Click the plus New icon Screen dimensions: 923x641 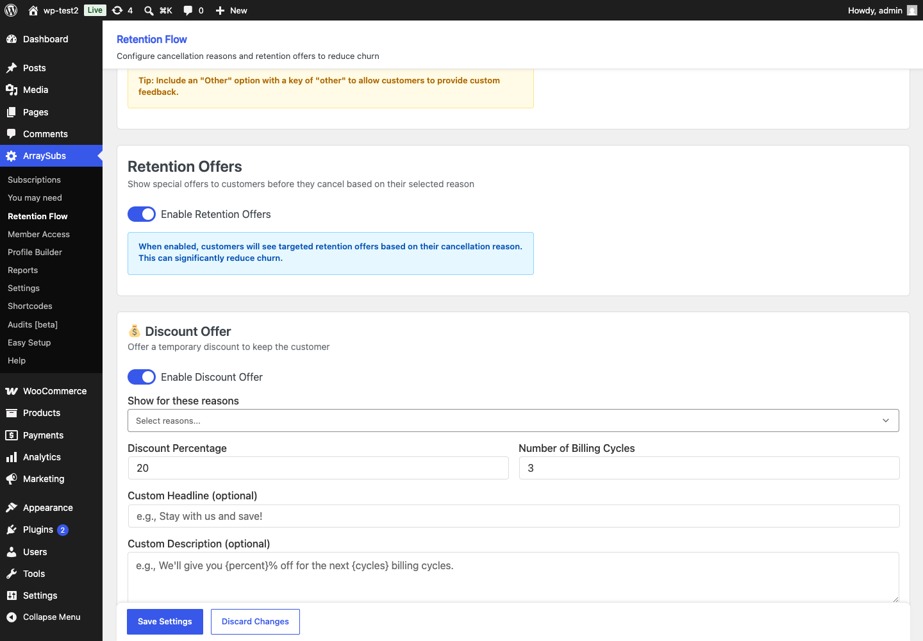tap(220, 10)
